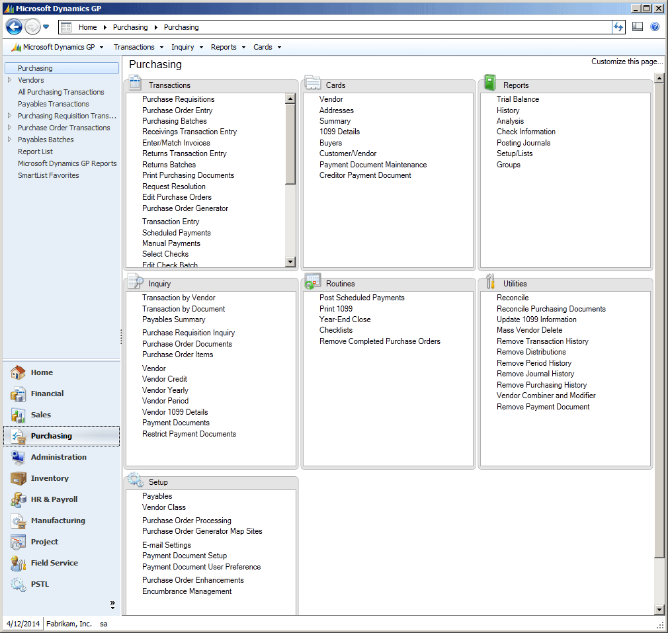
Task: Click the Back navigation arrow icon
Action: point(14,27)
